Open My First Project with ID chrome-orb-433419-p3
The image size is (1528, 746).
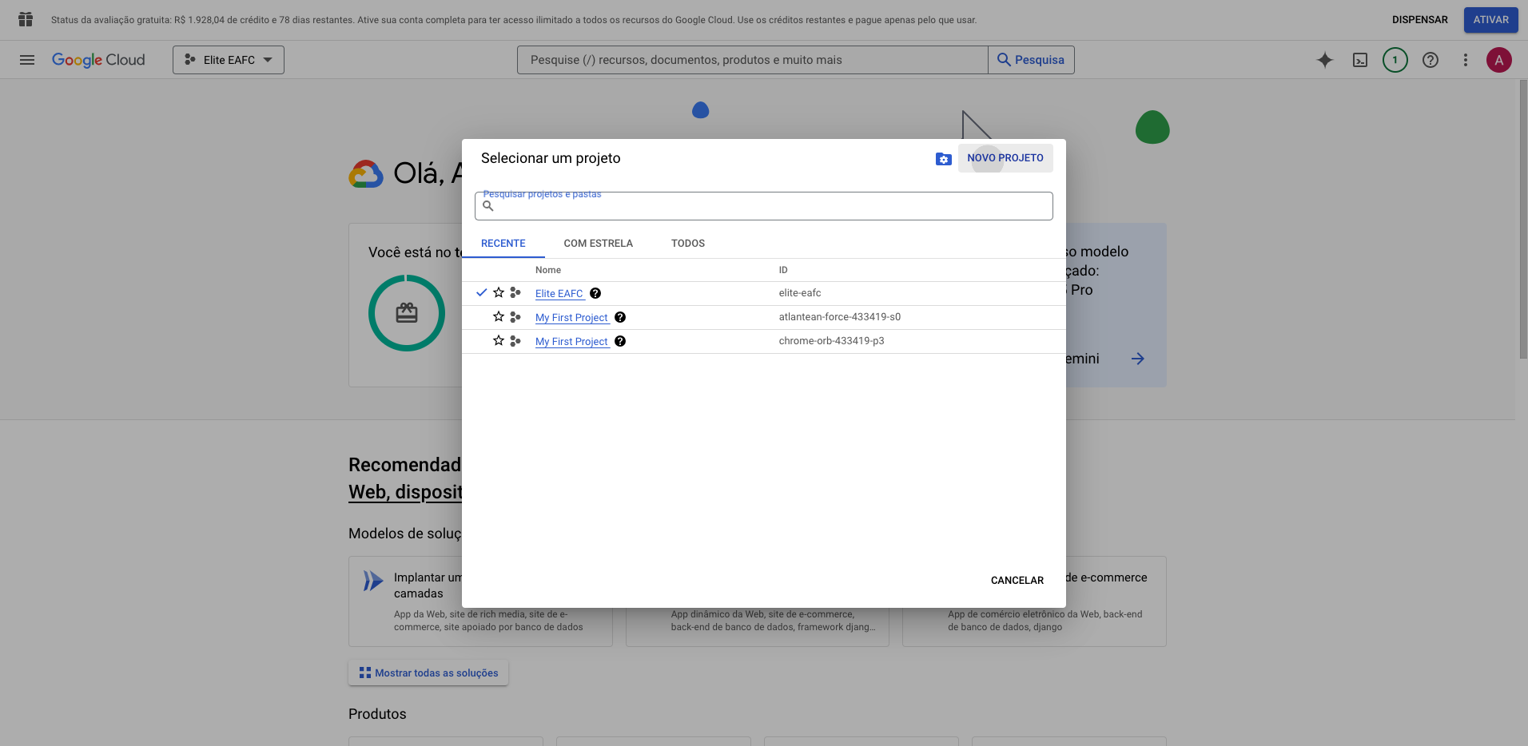pyautogui.click(x=571, y=342)
